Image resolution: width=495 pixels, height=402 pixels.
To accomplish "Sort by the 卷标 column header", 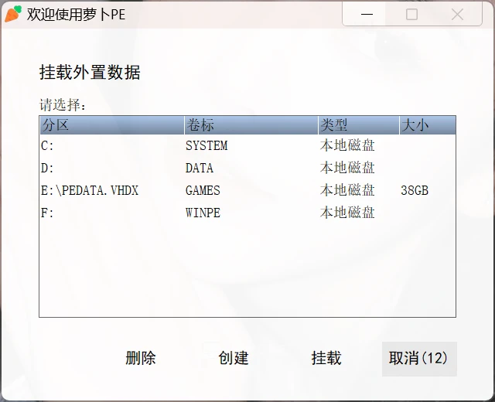I will tap(251, 125).
